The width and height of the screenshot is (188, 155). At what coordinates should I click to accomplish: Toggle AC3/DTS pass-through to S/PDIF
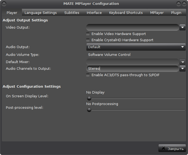click(88, 75)
